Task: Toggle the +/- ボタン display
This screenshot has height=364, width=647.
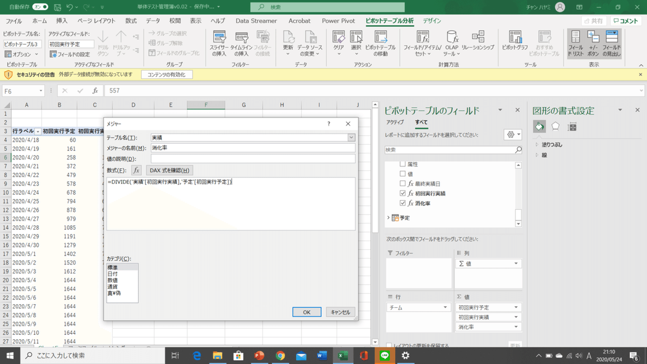Action: [593, 44]
